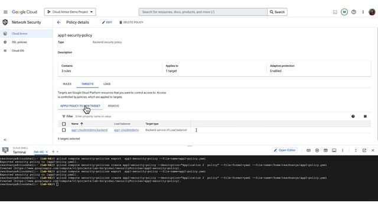Screen dimensions: 378x213
Task: Click the Google Cloud logo
Action: (x=24, y=12)
